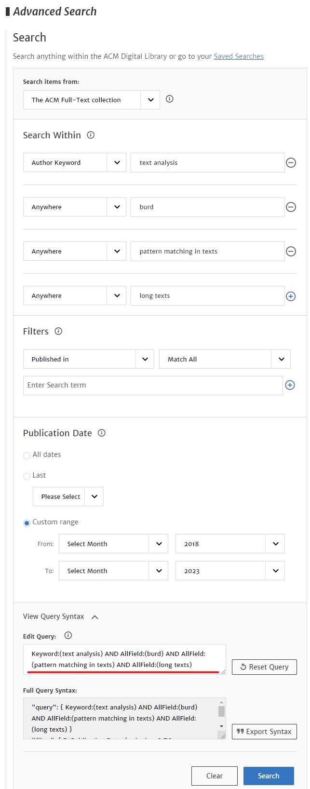
Task: Click info icon next to Publication Date
Action: click(102, 433)
